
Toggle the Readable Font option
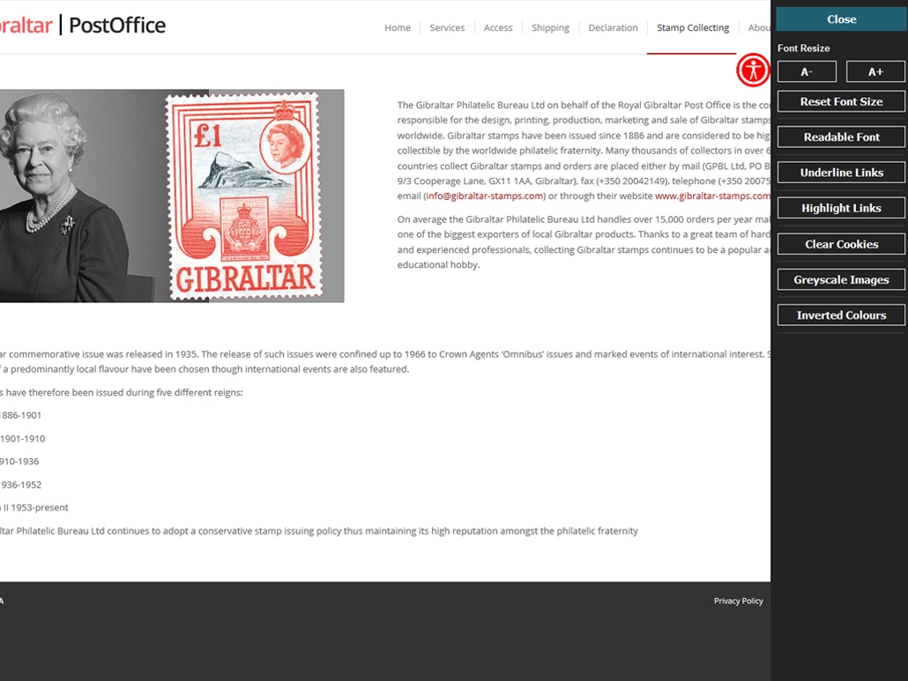coord(841,137)
